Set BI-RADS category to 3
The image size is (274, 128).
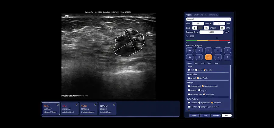(x=227, y=50)
